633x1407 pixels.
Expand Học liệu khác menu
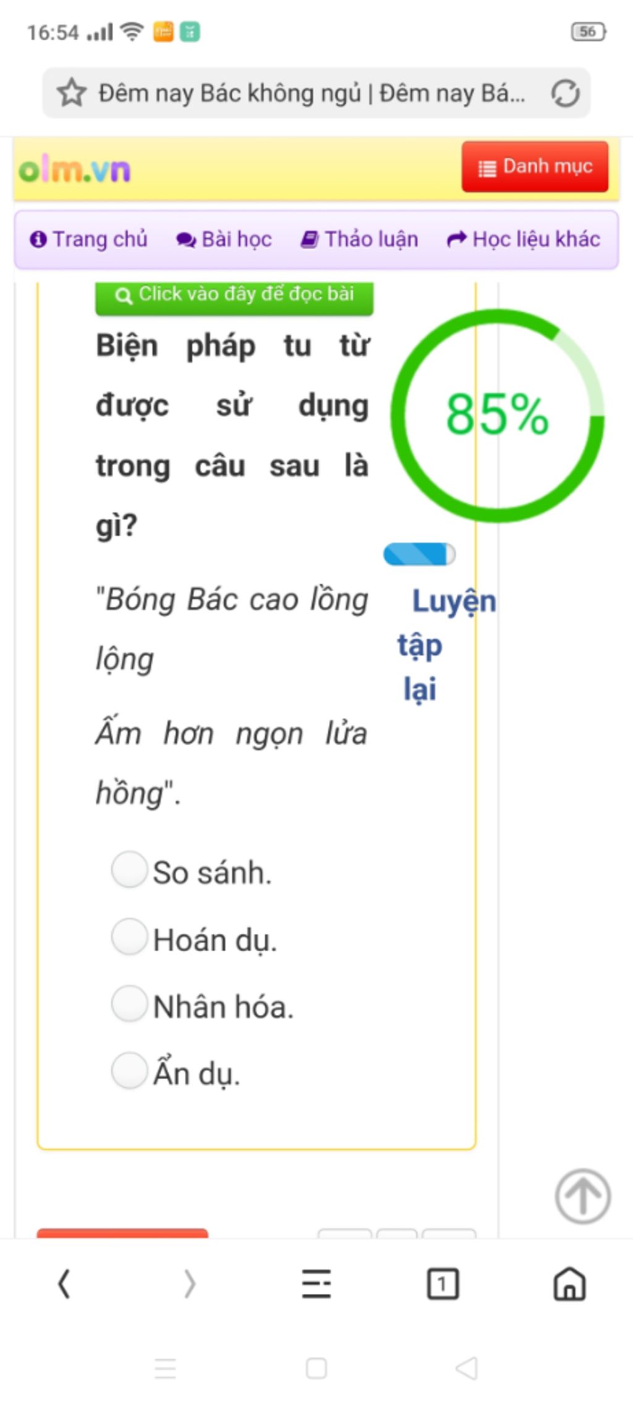524,239
